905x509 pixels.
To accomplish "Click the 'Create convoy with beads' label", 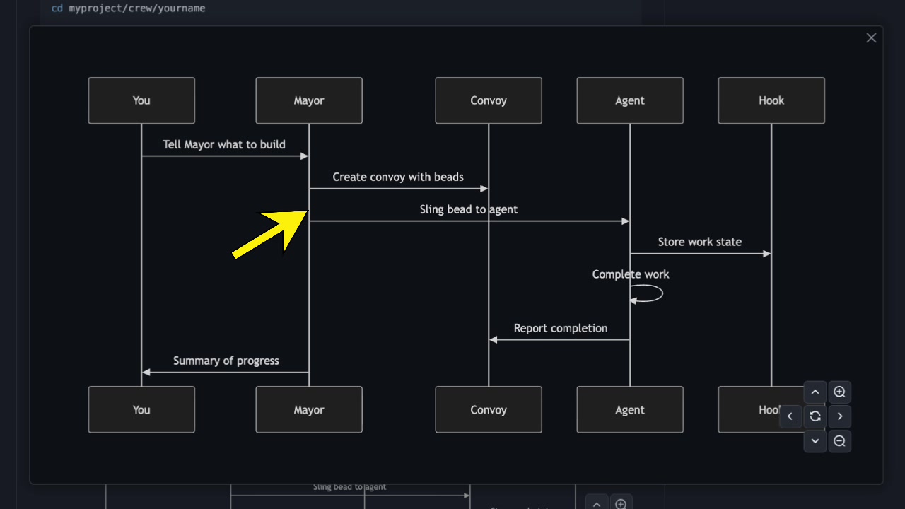I will [398, 177].
